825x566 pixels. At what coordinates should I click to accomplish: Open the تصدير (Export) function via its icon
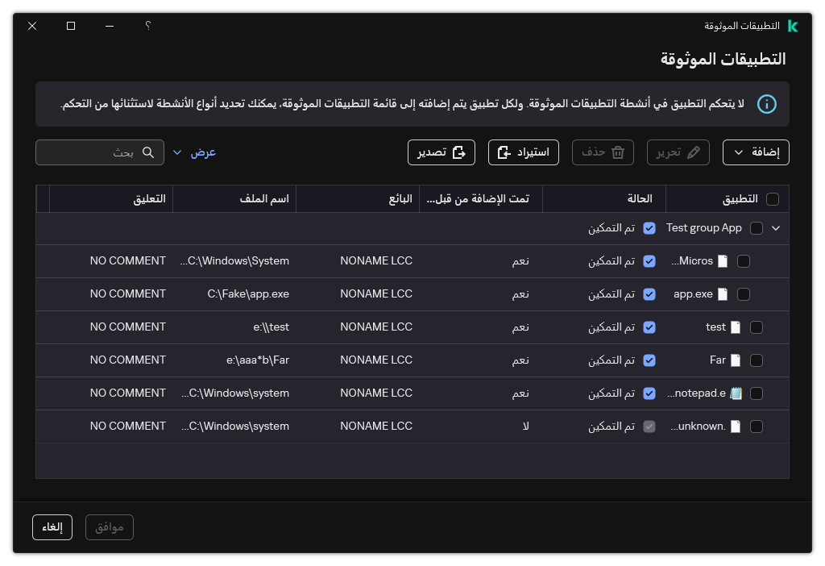pos(459,152)
